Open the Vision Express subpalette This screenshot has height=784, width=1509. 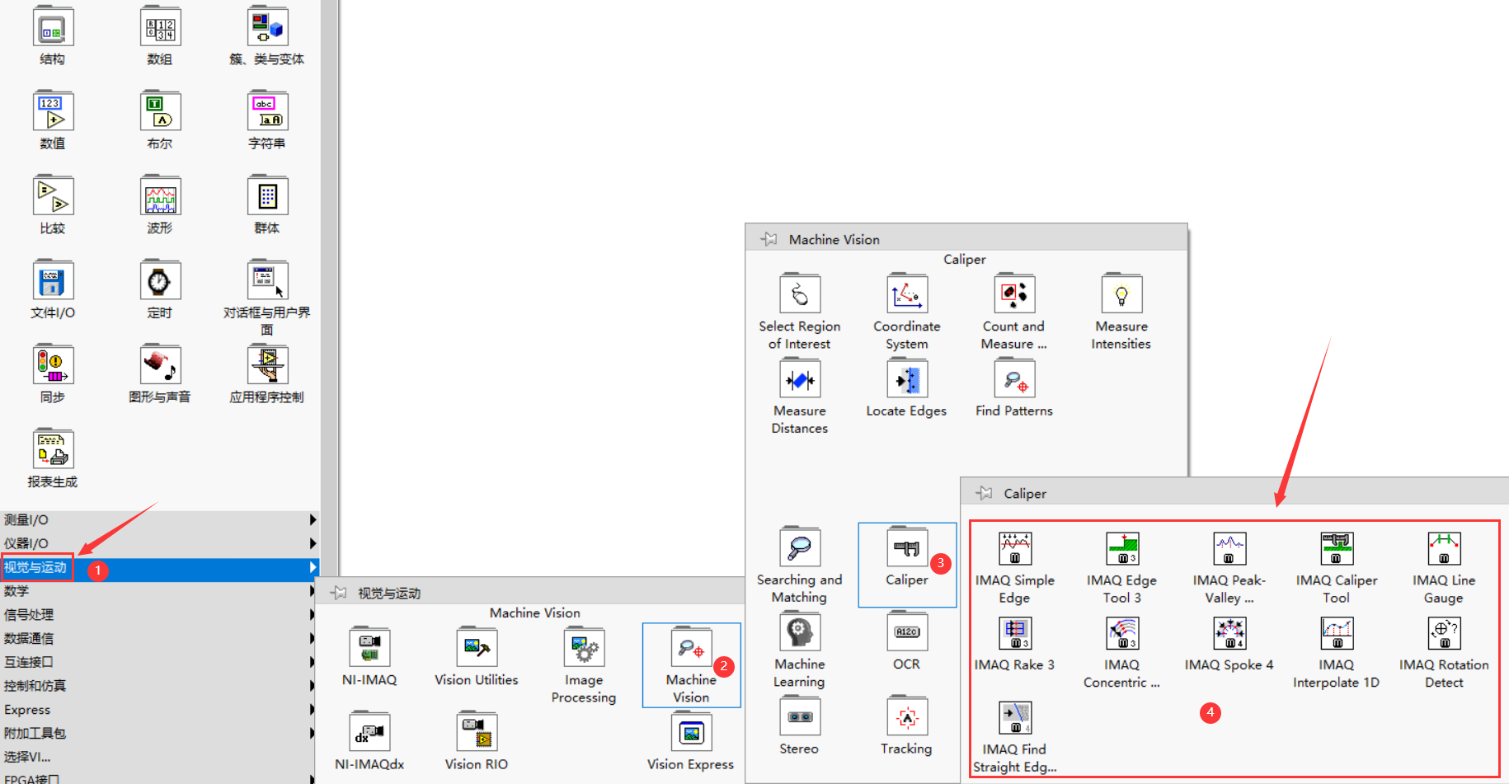click(x=691, y=732)
